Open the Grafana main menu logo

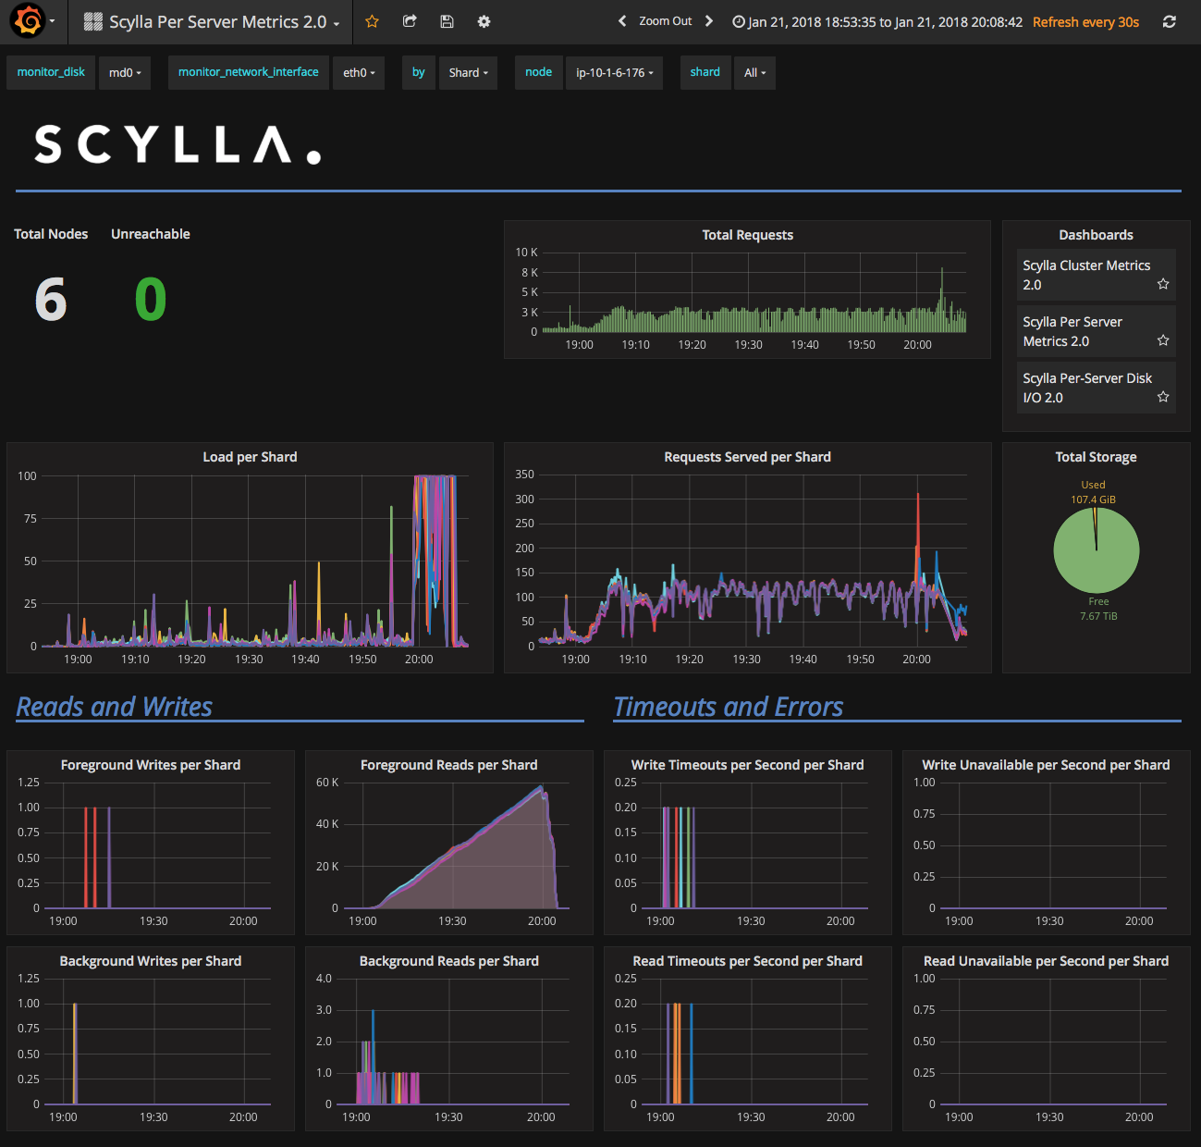pos(27,20)
